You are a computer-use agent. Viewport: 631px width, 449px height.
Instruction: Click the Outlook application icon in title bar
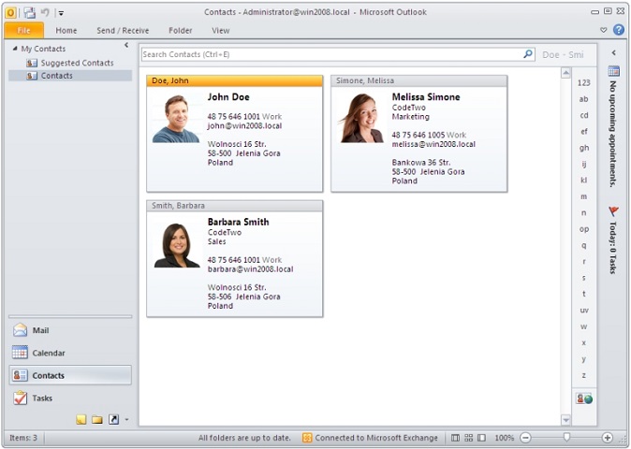tap(10, 13)
